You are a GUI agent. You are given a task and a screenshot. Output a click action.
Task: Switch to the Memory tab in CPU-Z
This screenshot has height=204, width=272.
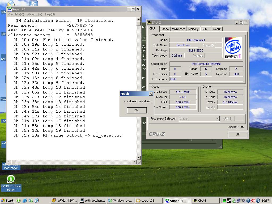tap(193, 29)
